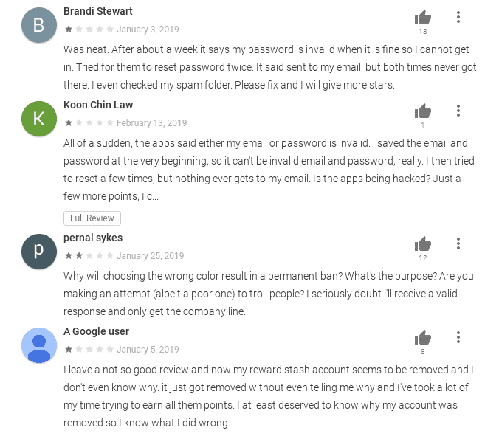The image size is (499, 436).
Task: Click one-star rating on Brandi Stewart's review
Action: click(x=69, y=30)
